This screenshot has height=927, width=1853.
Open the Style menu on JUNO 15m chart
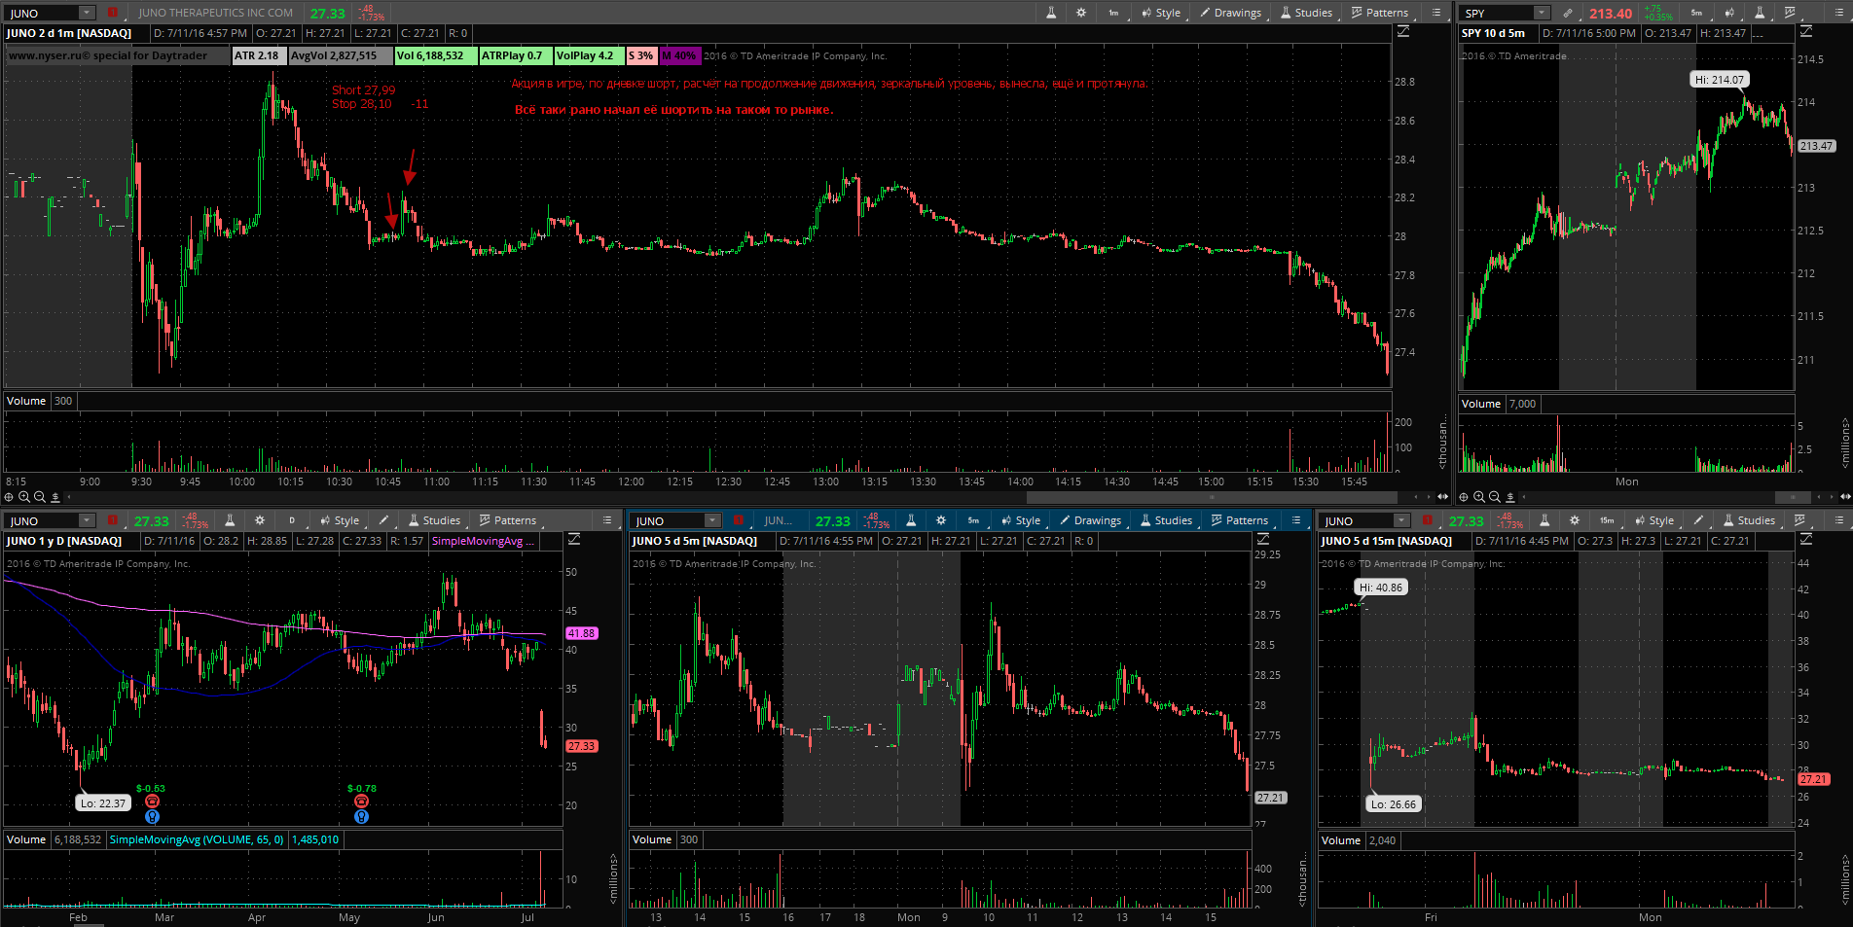(1654, 520)
